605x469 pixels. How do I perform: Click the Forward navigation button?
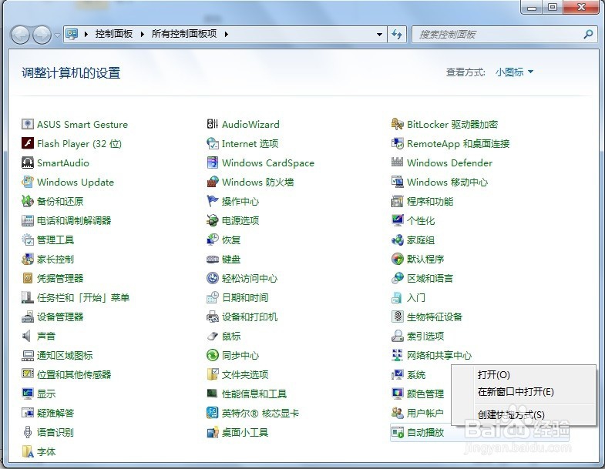[42, 35]
